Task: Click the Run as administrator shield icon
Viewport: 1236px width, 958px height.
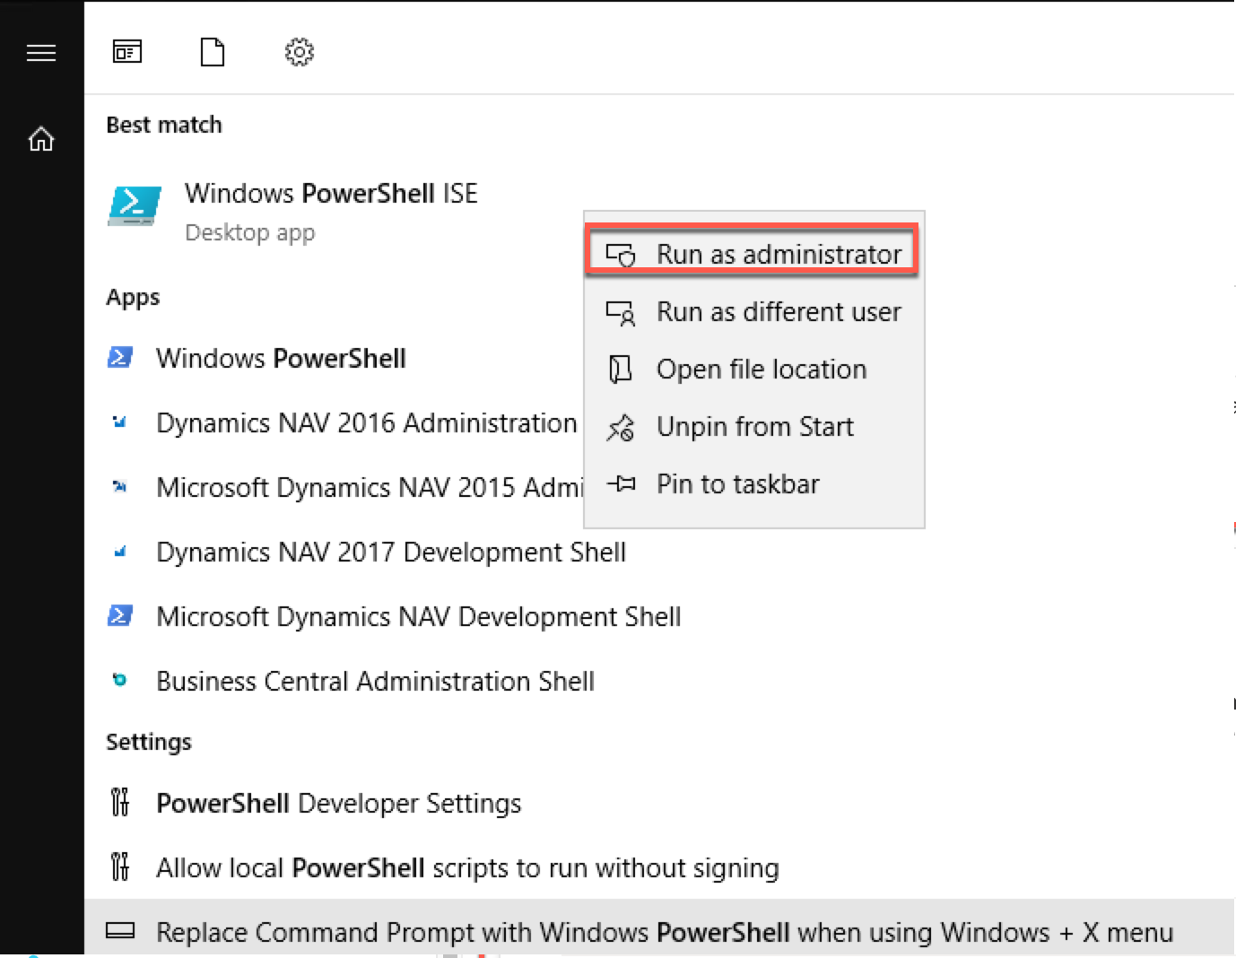Action: click(x=621, y=255)
